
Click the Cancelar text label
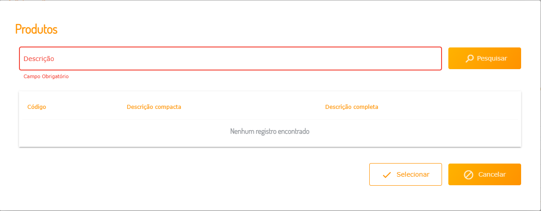point(492,174)
